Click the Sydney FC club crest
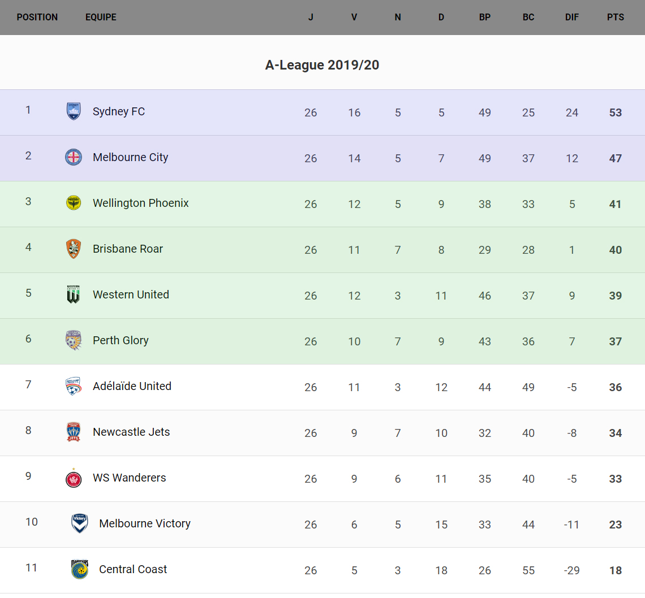Screen dimensions: 645x598 tap(74, 111)
